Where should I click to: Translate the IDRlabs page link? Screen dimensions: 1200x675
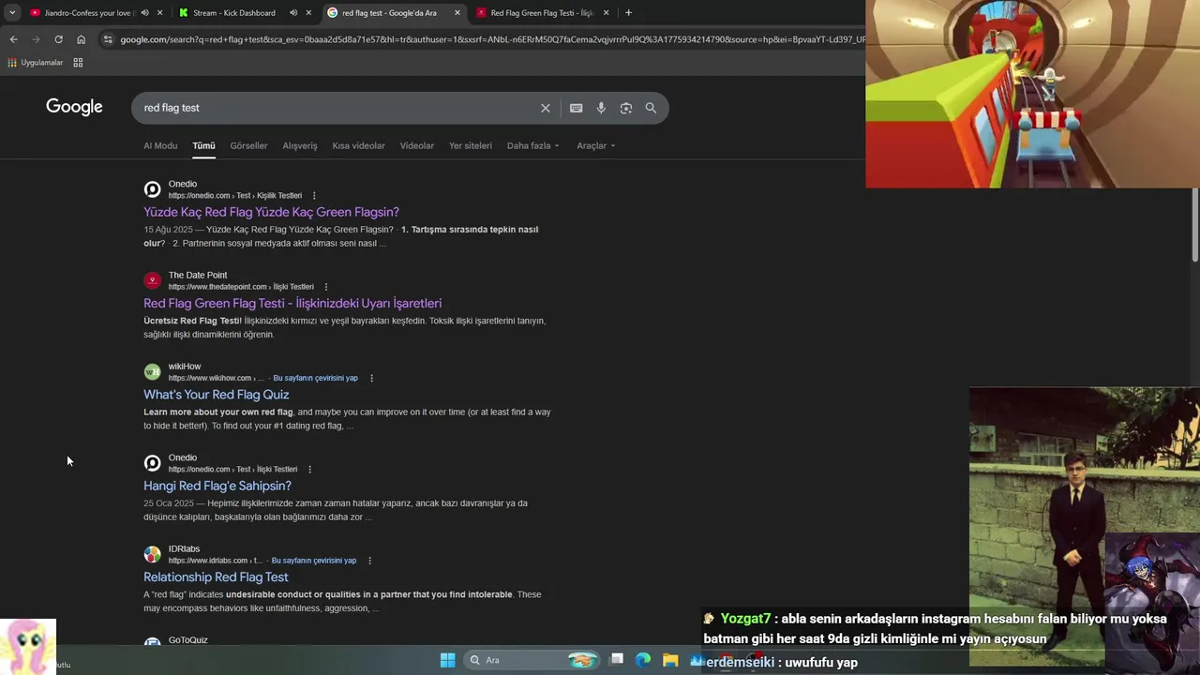tap(314, 561)
